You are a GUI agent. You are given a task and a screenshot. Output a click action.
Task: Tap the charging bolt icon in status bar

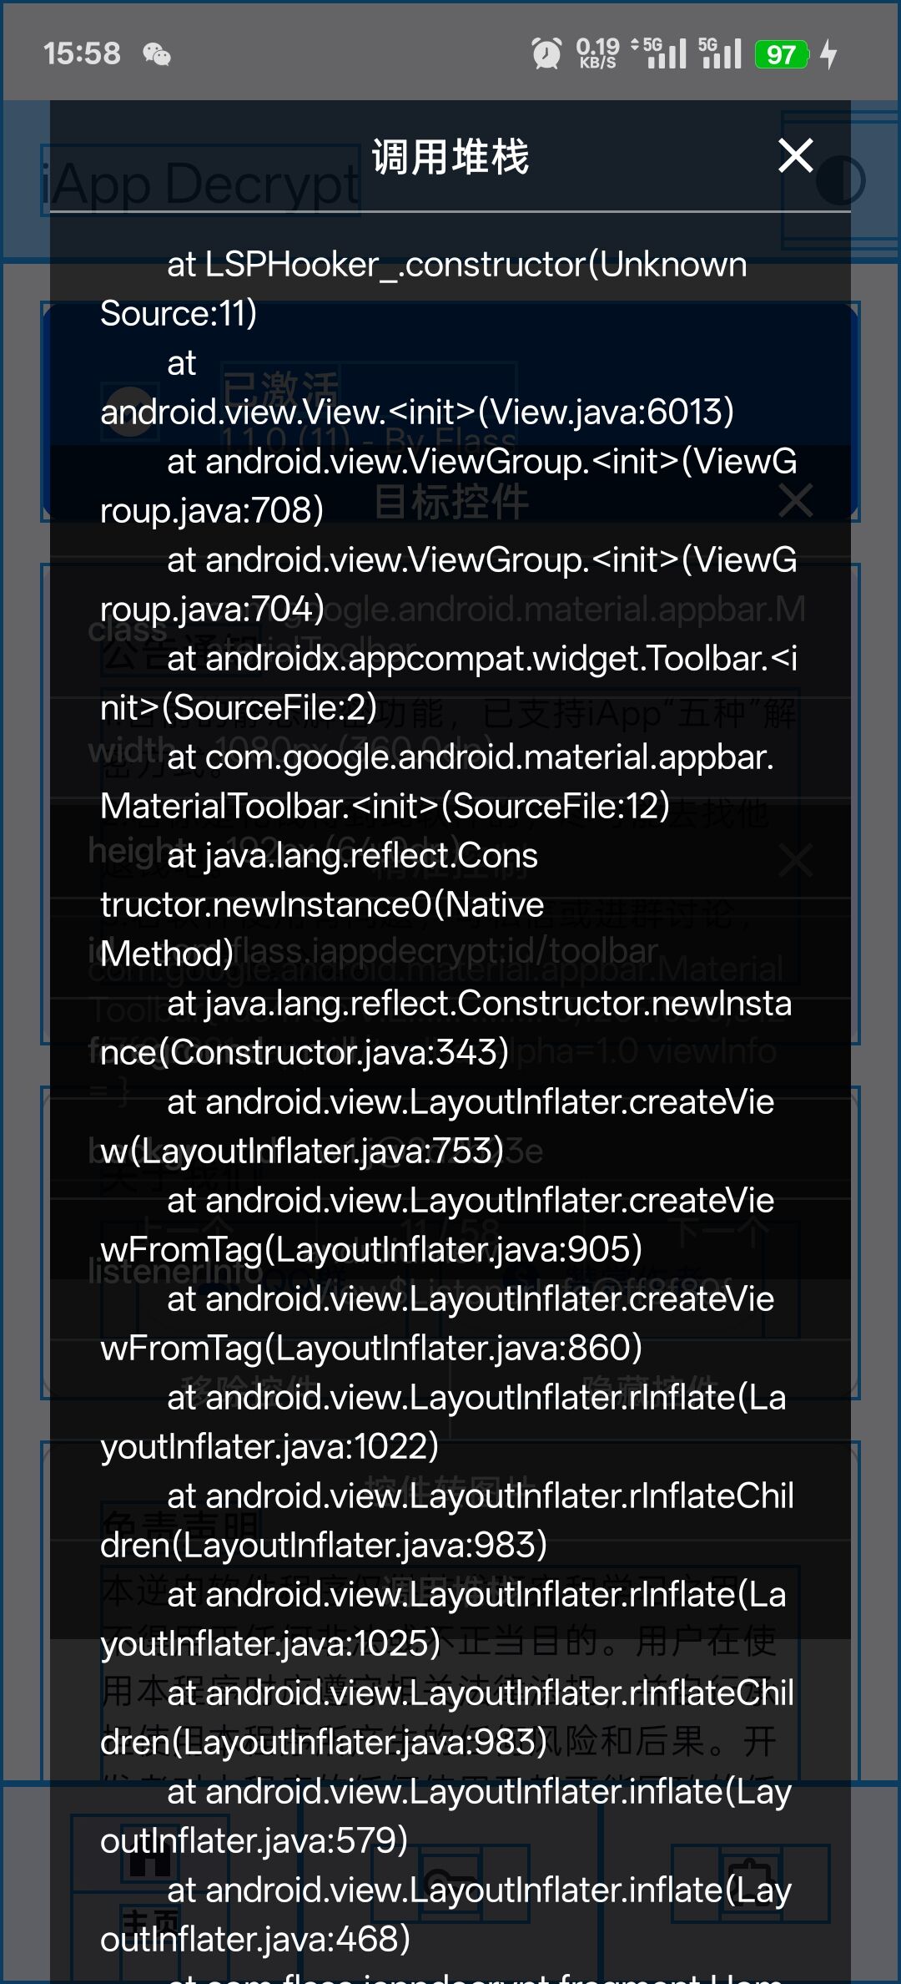coord(828,54)
